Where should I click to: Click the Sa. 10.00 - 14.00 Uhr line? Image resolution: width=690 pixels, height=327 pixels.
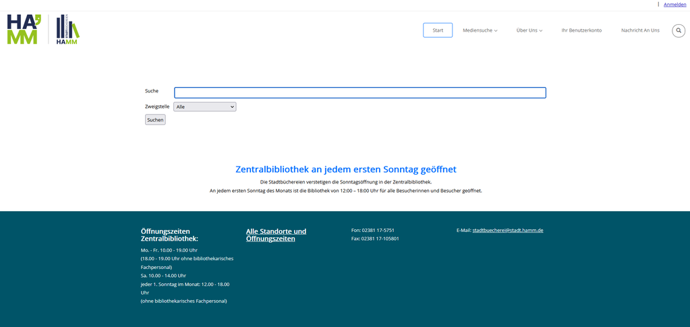(x=163, y=276)
